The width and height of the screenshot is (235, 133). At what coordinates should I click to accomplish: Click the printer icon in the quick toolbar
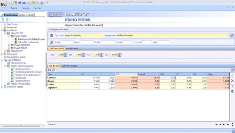tap(42, 2)
